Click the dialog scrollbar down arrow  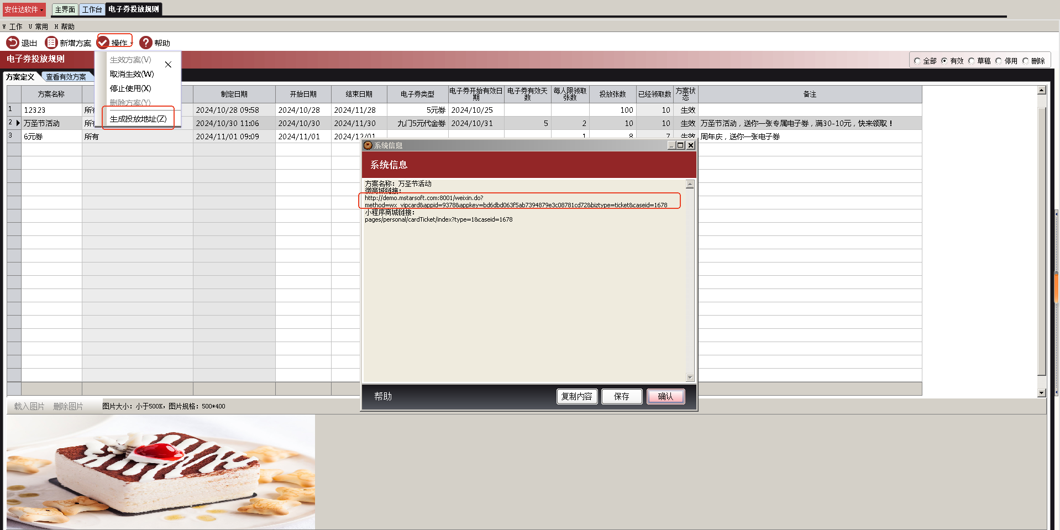(690, 377)
